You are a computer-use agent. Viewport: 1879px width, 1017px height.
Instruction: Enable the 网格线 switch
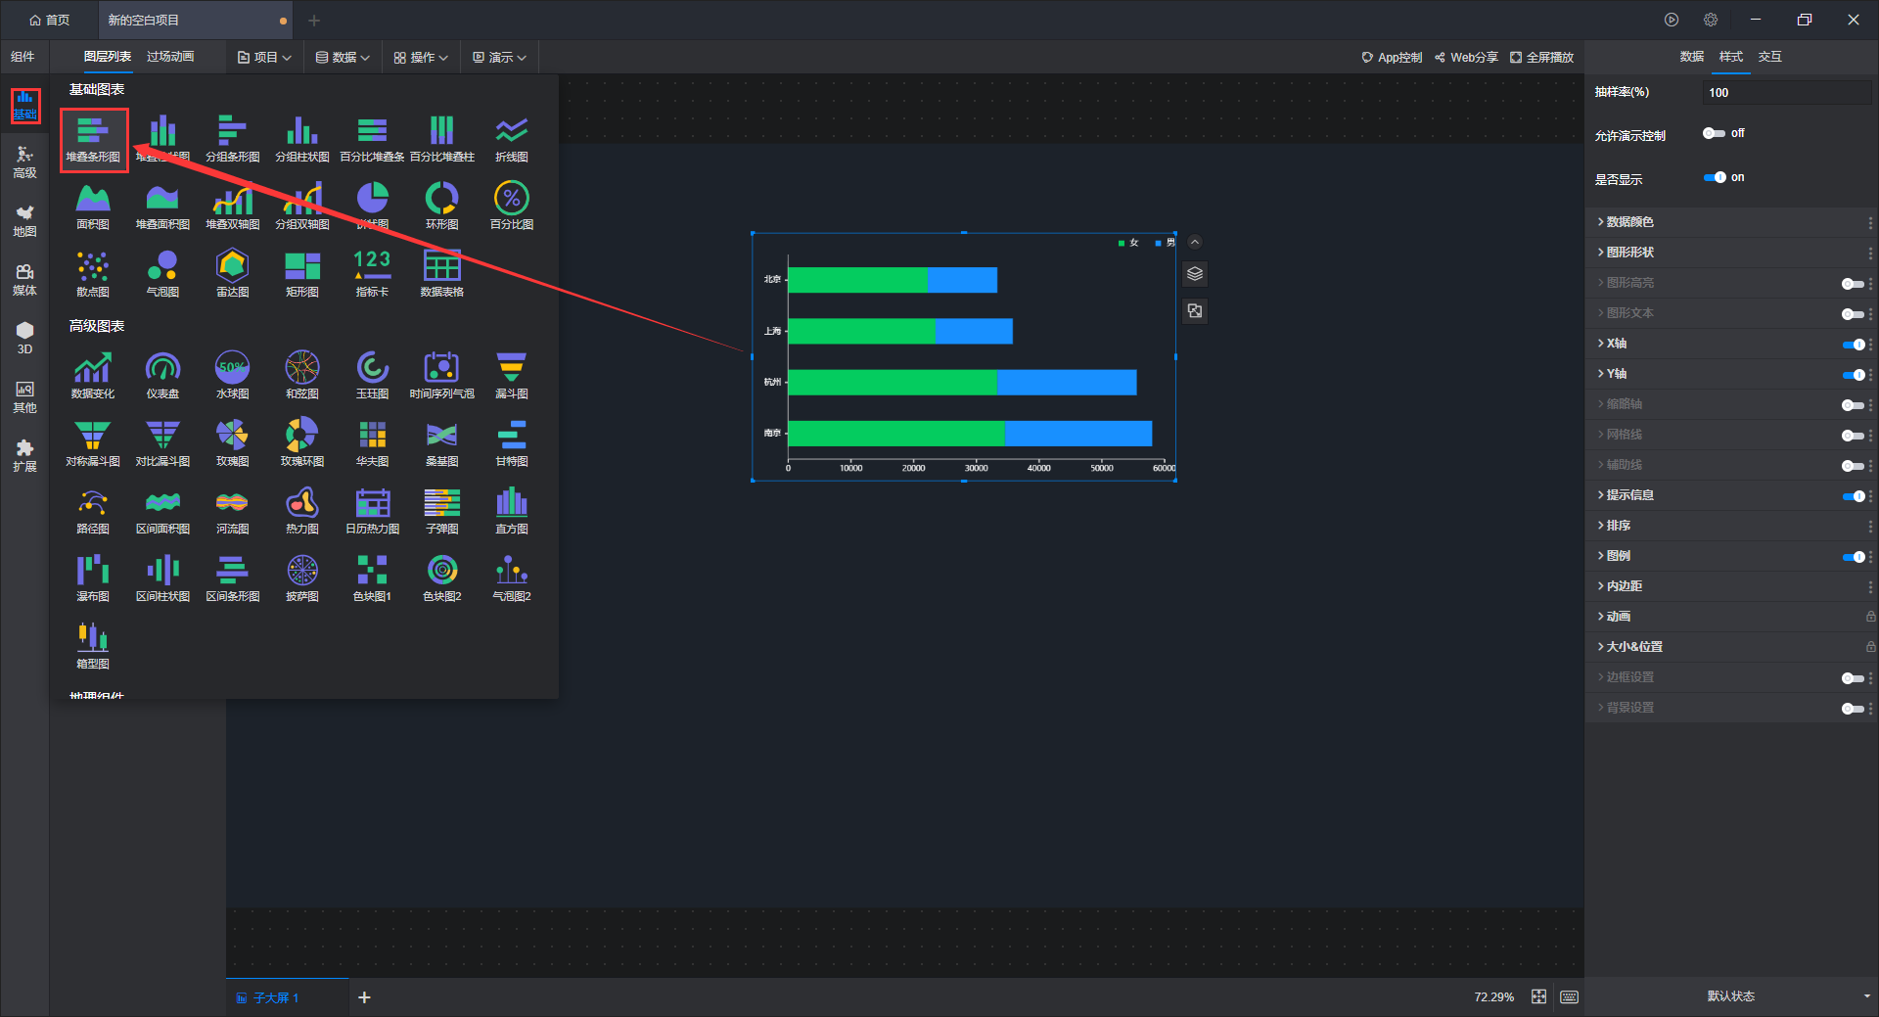pyautogui.click(x=1852, y=436)
